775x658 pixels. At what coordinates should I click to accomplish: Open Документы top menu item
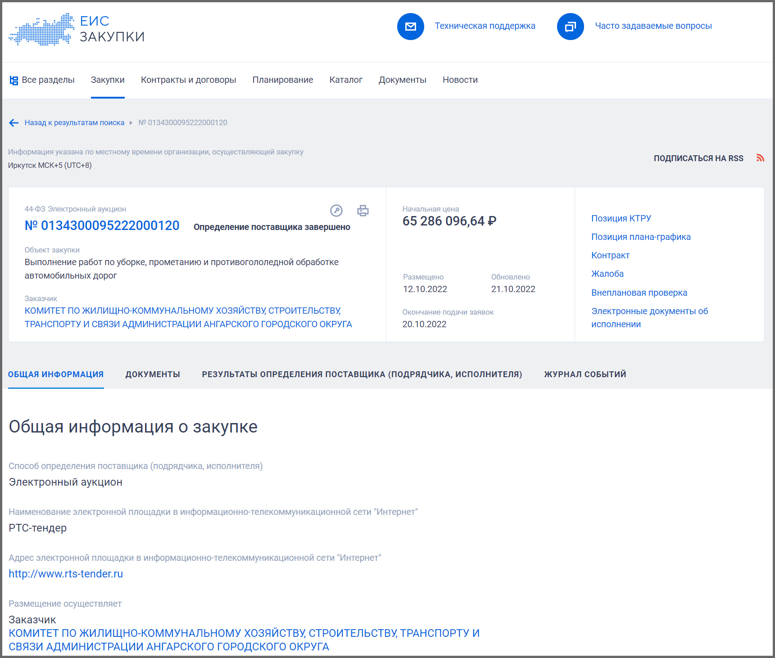tap(403, 80)
